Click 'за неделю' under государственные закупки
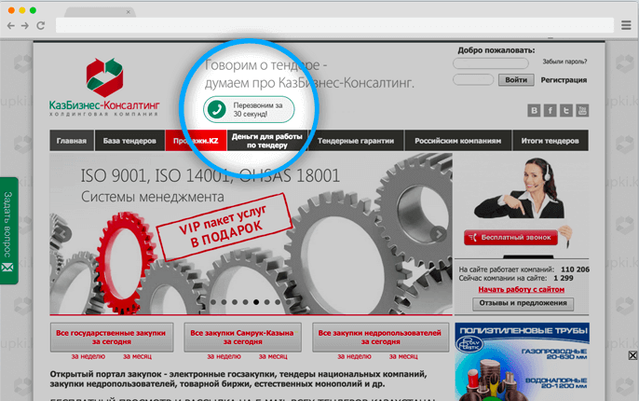639x401 pixels. click(88, 356)
